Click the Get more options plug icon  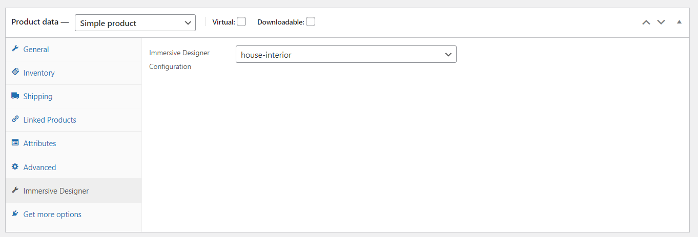coord(15,214)
